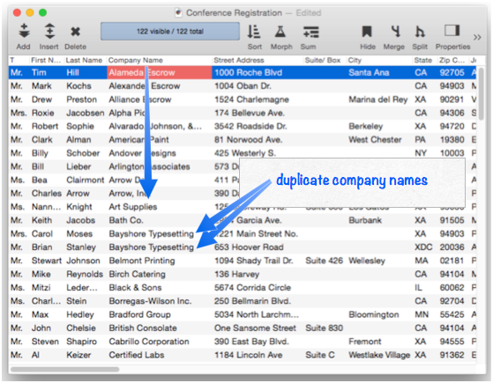The width and height of the screenshot is (493, 383).
Task: Select the Westlake Village city cell
Action: point(379,355)
